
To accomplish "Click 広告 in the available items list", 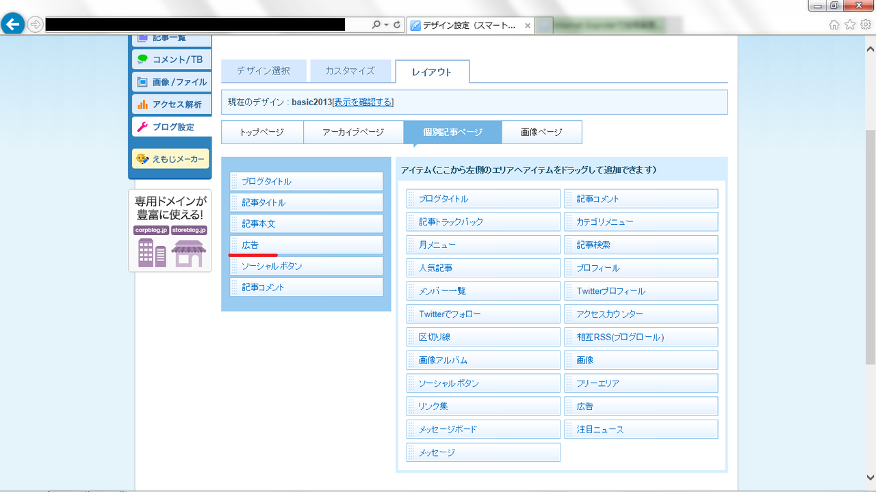I will pyautogui.click(x=641, y=407).
